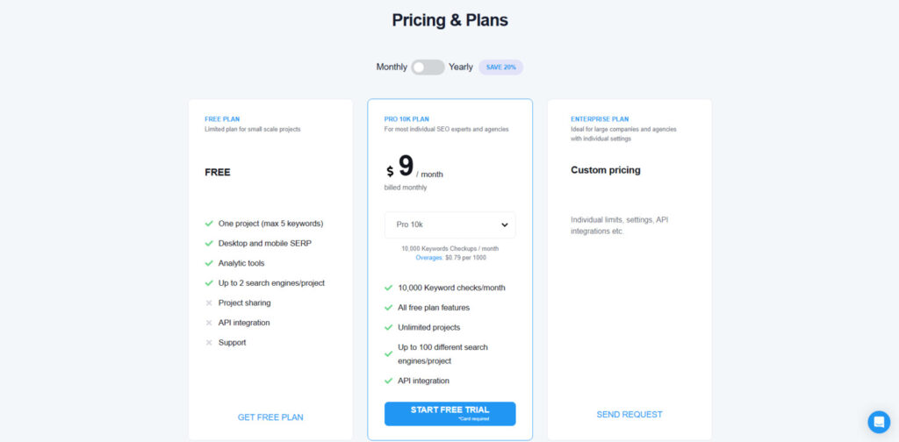This screenshot has width=899, height=442.
Task: Click the dropdown chevron arrow in plan selector
Action: pyautogui.click(x=505, y=225)
